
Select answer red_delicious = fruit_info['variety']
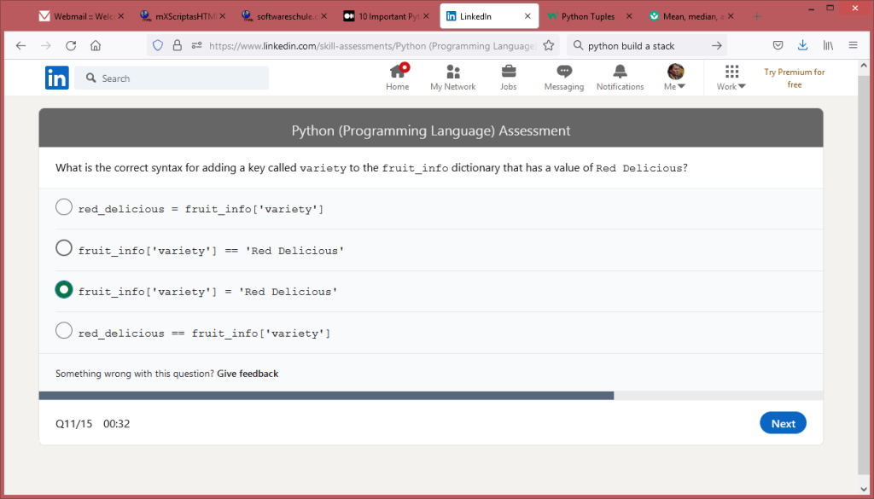tap(64, 207)
